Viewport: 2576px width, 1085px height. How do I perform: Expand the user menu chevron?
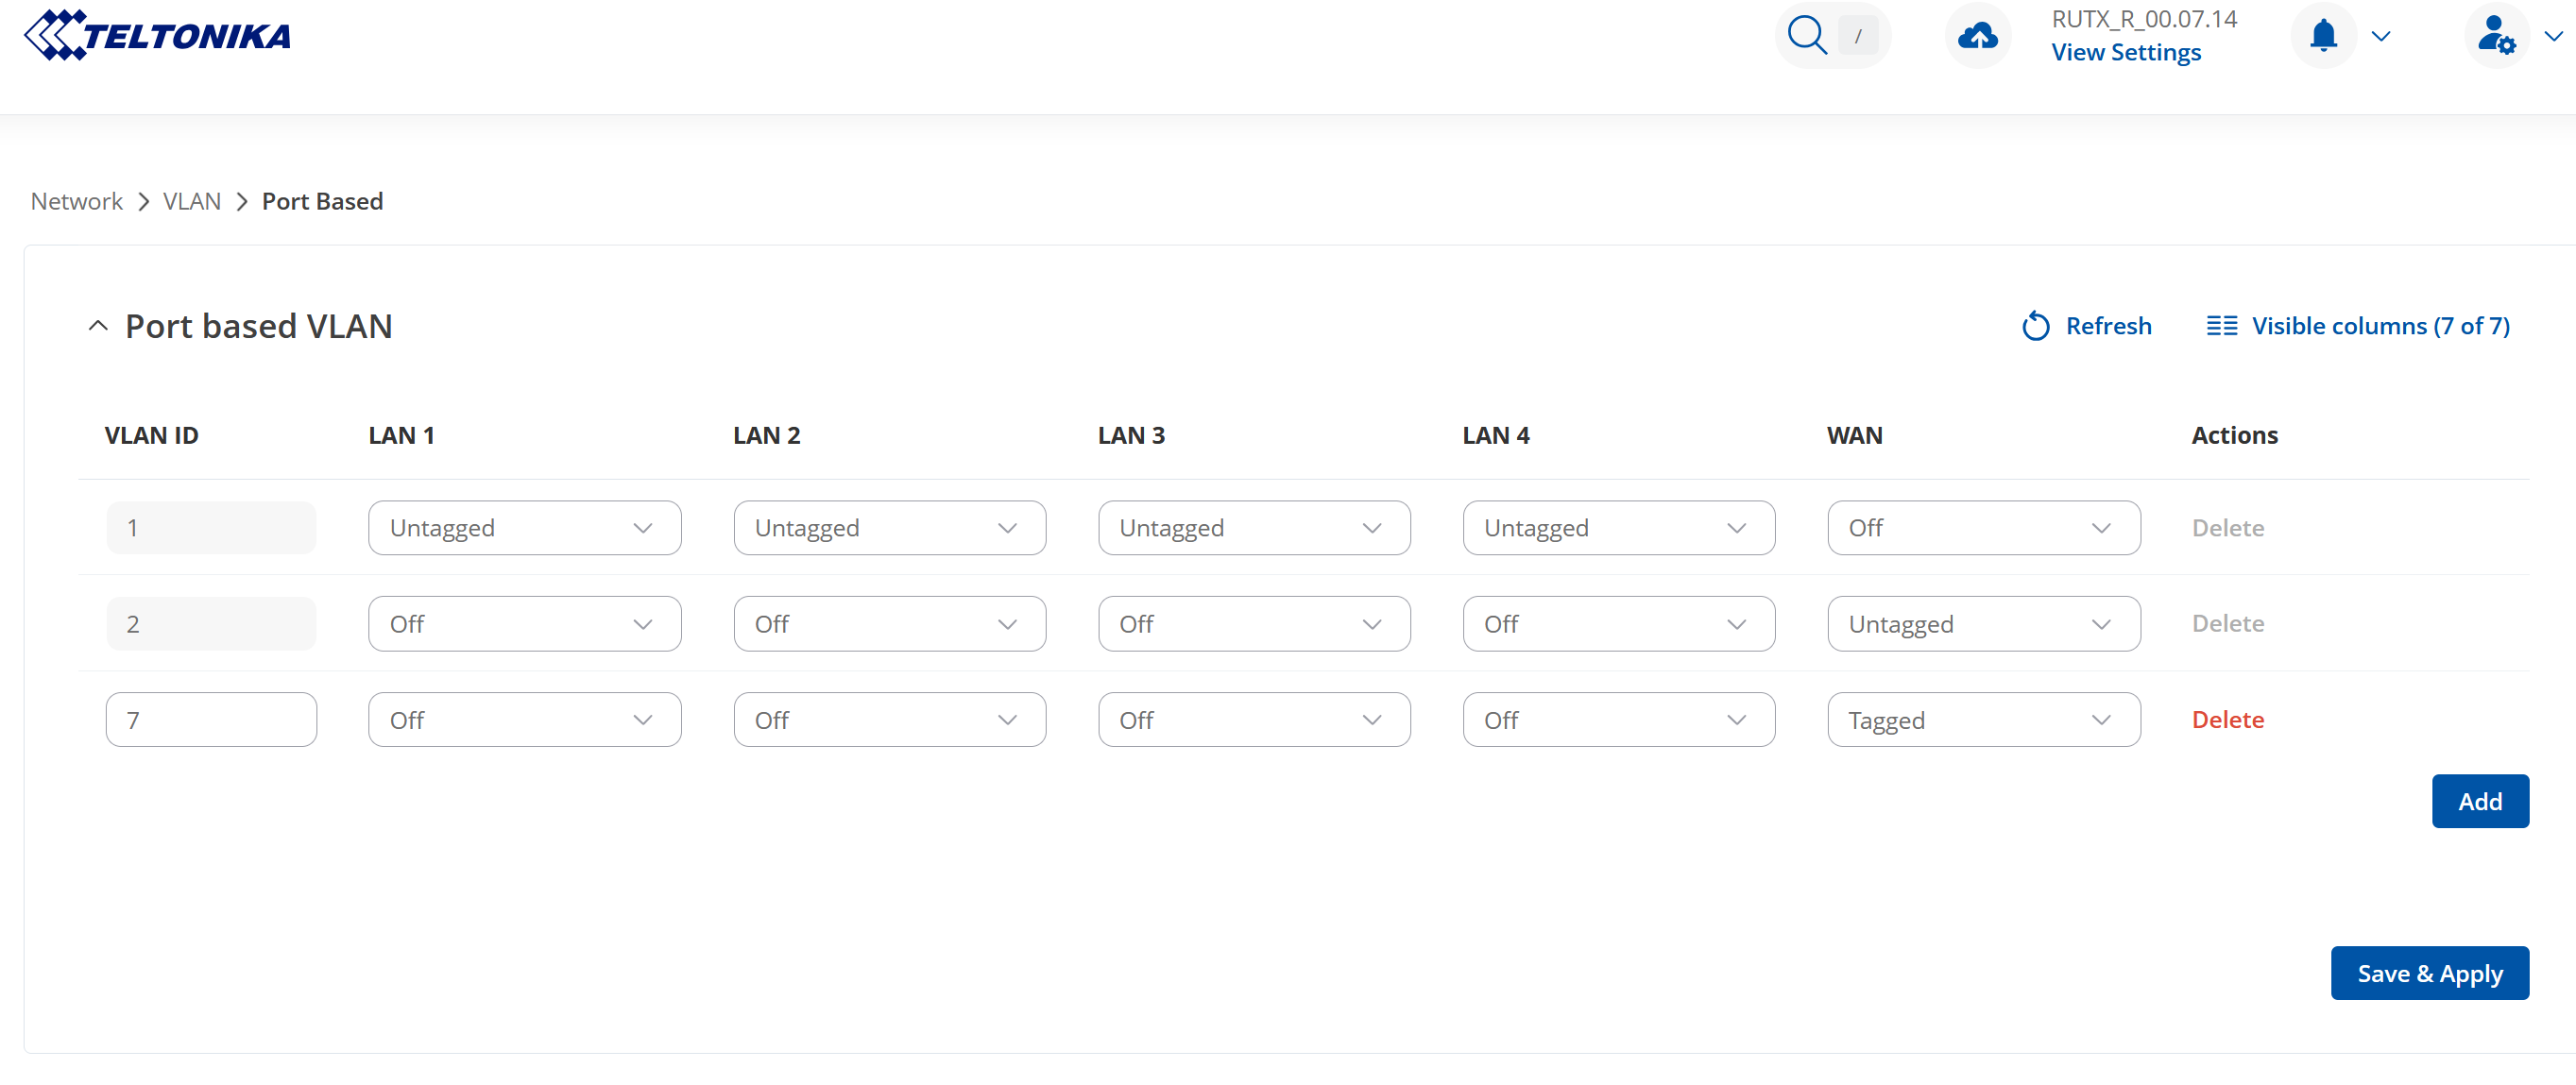(x=2553, y=36)
